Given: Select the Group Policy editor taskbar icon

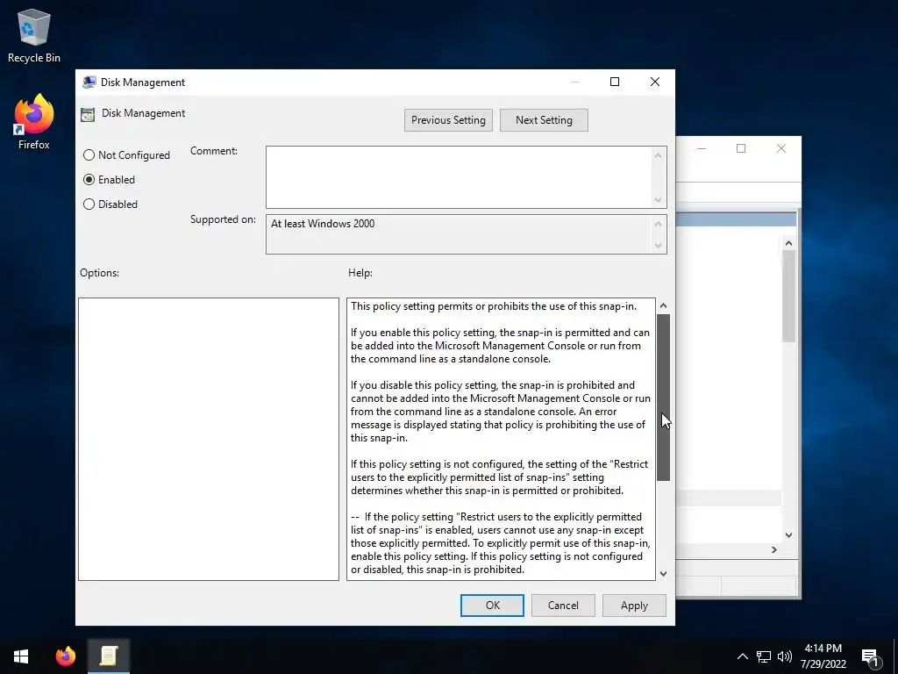Looking at the screenshot, I should 108,656.
